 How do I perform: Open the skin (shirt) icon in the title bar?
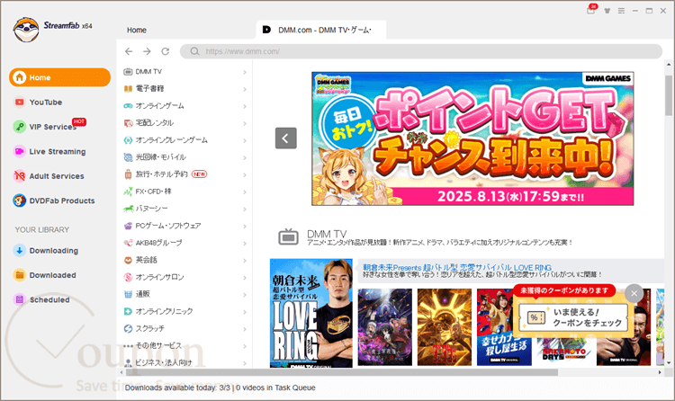click(607, 11)
